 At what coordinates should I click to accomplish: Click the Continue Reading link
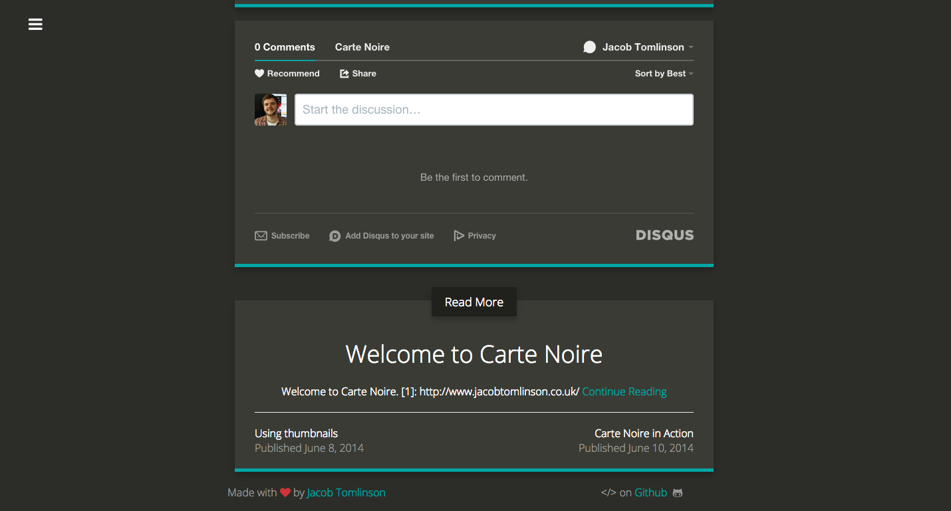pos(624,391)
